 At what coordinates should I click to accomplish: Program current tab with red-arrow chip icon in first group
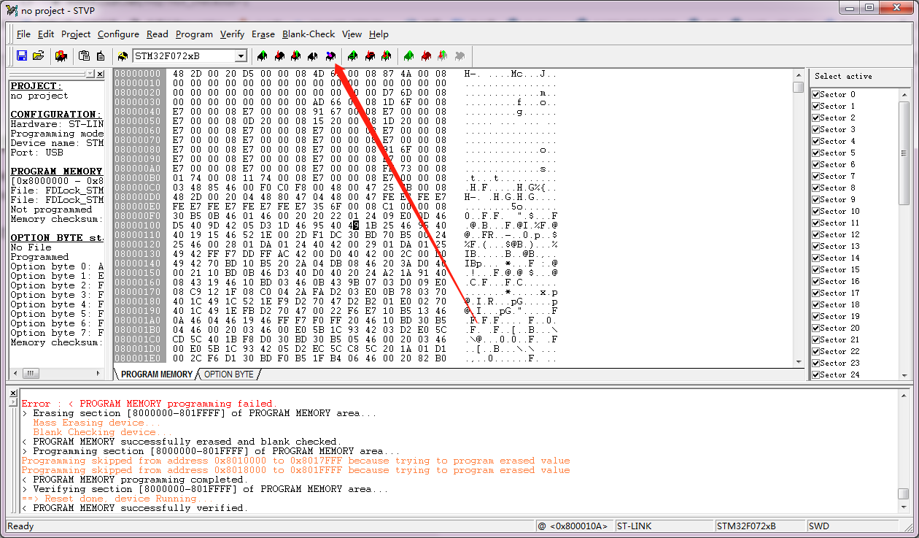(279, 55)
